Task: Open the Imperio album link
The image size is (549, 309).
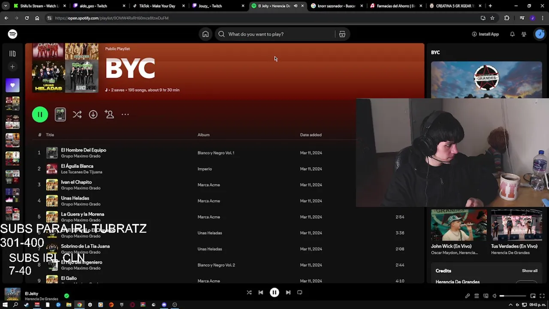Action: (205, 169)
